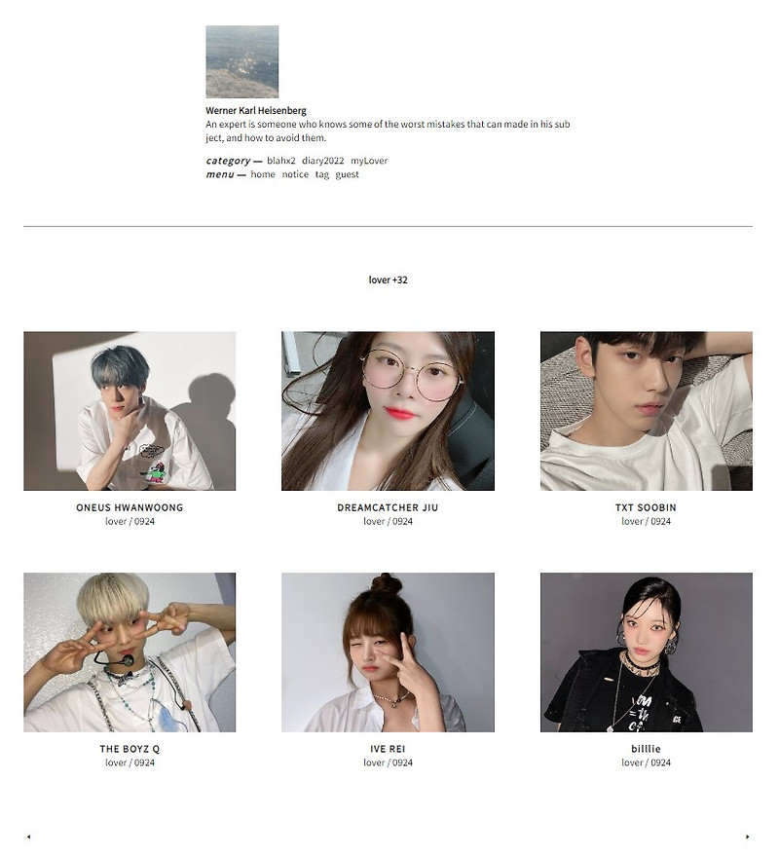This screenshot has width=779, height=856.
Task: Open the tag menu link
Action: [x=322, y=174]
